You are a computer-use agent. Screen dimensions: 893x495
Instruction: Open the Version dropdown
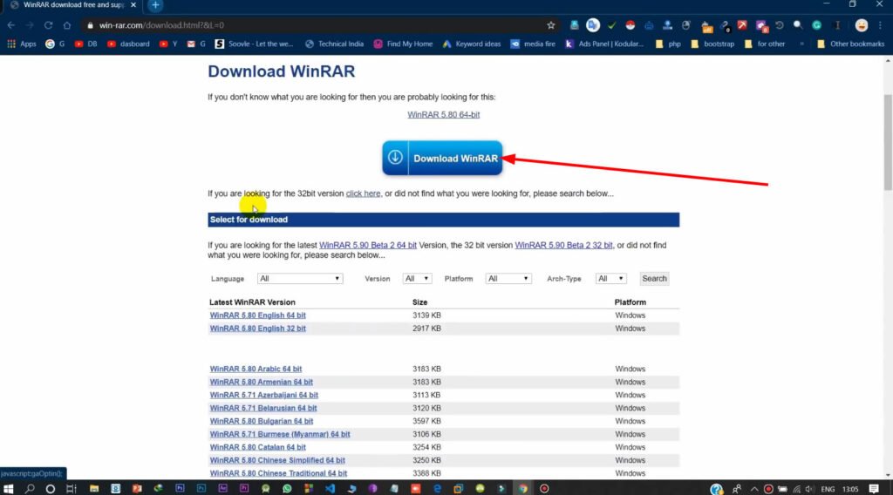417,278
